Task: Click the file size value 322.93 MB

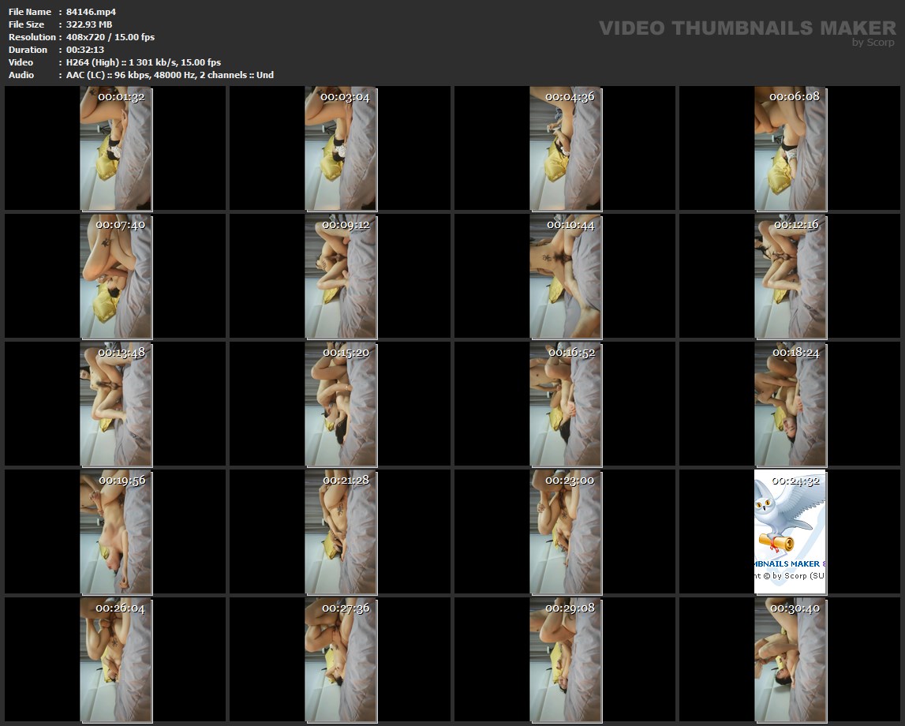Action: coord(89,24)
